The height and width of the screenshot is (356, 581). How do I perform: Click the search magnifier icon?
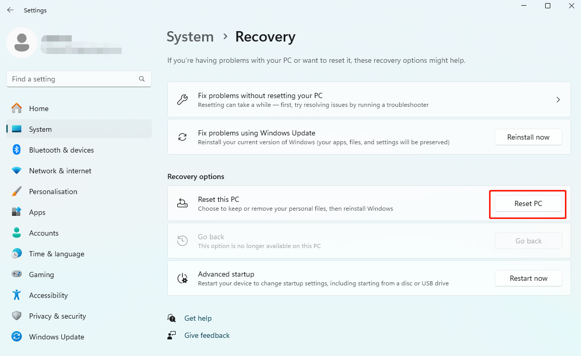141,79
